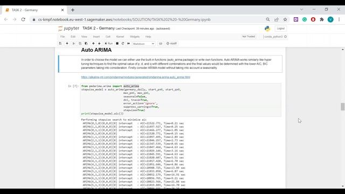Click the browser address bar URL
The image size is (345, 194).
pyautogui.click(x=124, y=19)
